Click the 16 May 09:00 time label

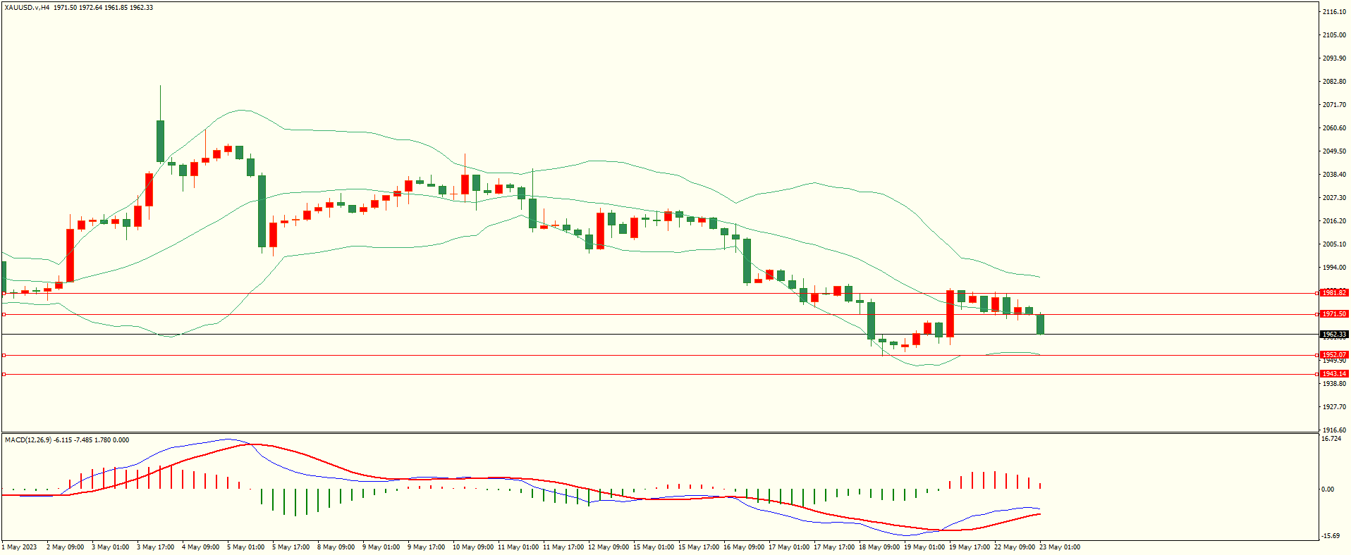pyautogui.click(x=744, y=547)
